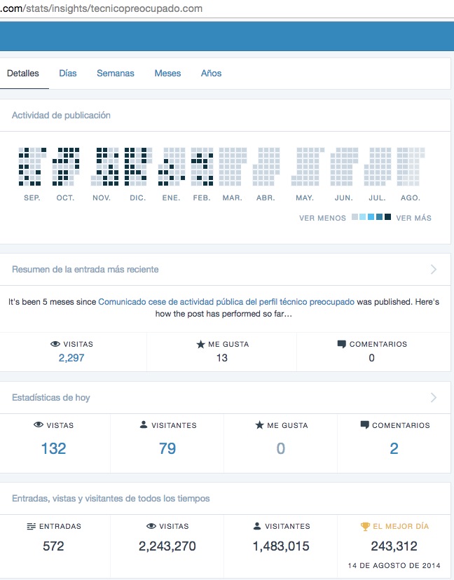
Task: Go to the Años tab
Action: tap(211, 74)
